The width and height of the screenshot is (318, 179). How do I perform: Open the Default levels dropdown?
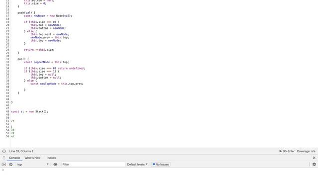(137, 165)
